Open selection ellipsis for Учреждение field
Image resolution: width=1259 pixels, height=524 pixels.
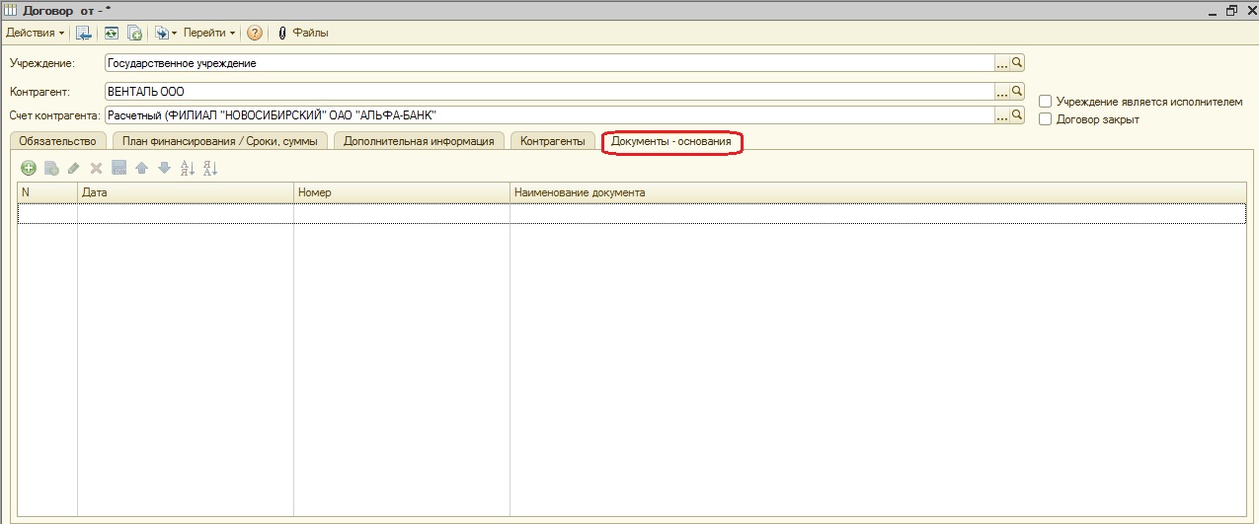tap(1001, 63)
